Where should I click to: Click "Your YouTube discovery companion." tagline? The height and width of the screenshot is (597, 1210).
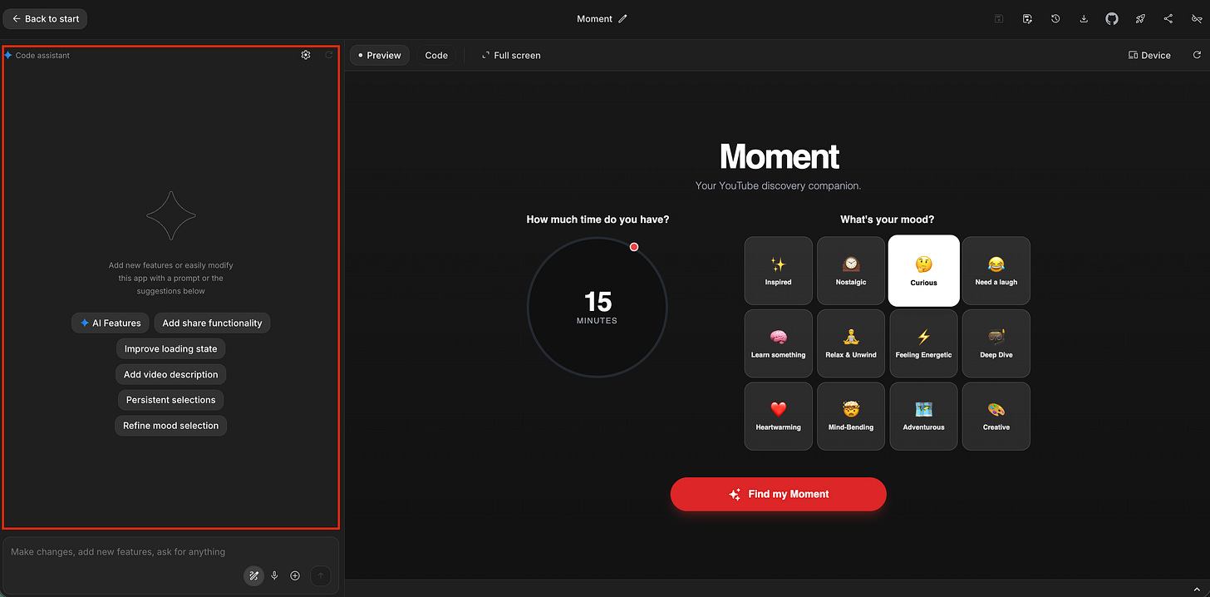click(779, 186)
